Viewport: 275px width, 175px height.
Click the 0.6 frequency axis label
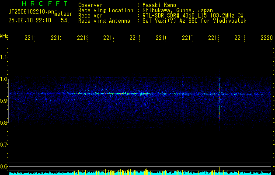coord(3,166)
